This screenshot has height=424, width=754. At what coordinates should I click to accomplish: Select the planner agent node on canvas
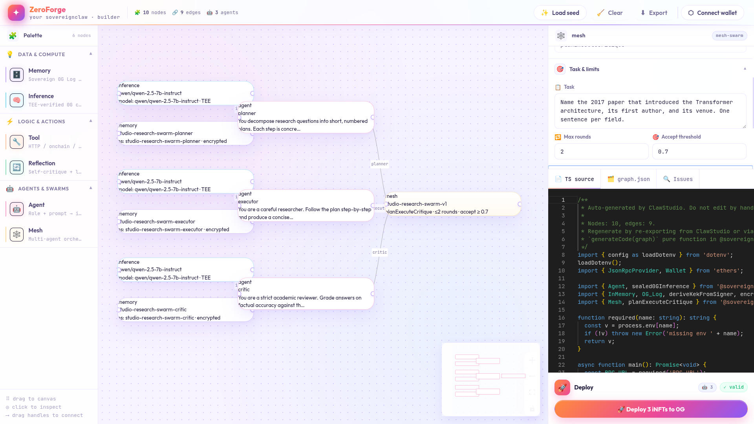(x=306, y=117)
